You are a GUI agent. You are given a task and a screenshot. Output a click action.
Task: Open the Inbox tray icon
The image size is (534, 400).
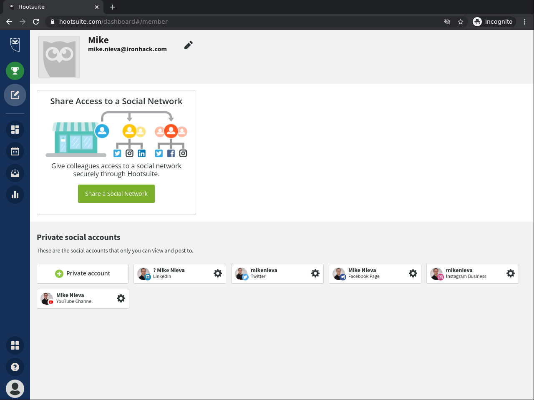point(15,173)
